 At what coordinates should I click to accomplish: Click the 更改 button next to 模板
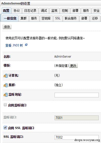pyautogui.click(x=73, y=66)
